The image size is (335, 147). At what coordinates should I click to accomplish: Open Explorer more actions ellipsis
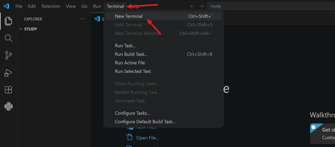coord(82,19)
